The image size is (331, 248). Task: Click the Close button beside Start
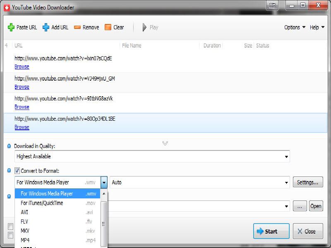(x=308, y=231)
